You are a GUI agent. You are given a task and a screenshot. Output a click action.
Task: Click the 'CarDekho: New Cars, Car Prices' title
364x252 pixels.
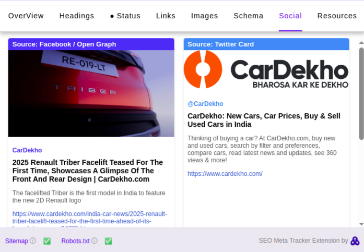pos(264,120)
